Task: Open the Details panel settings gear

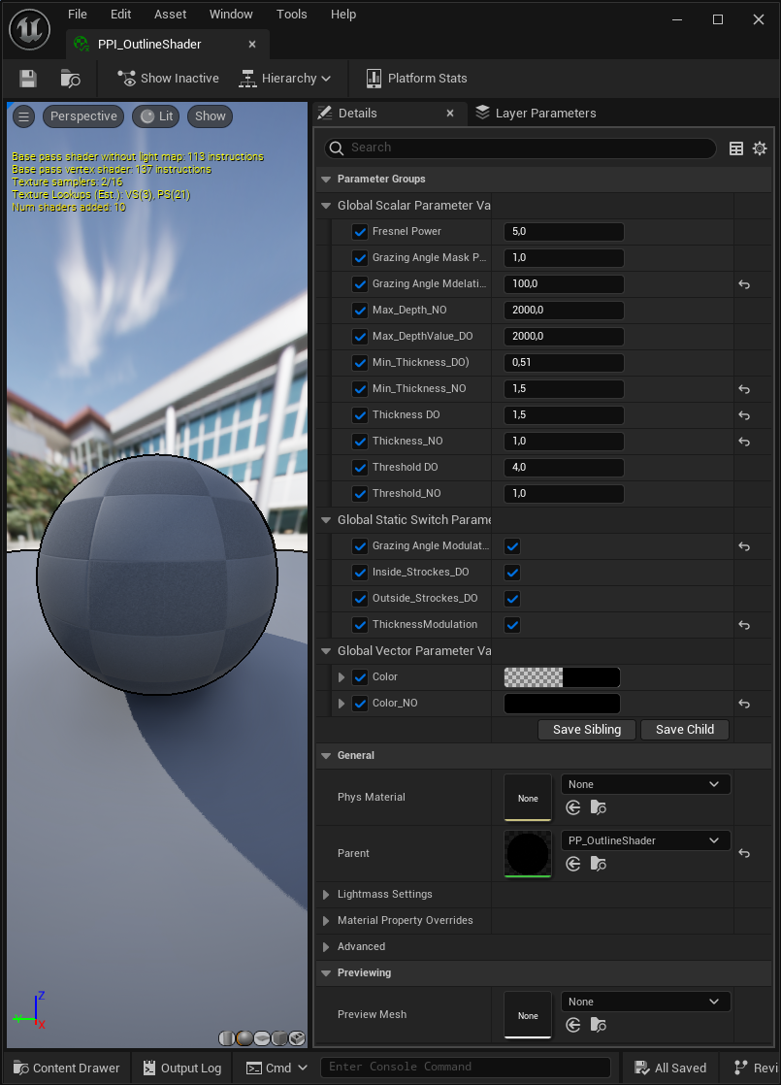Action: (760, 148)
